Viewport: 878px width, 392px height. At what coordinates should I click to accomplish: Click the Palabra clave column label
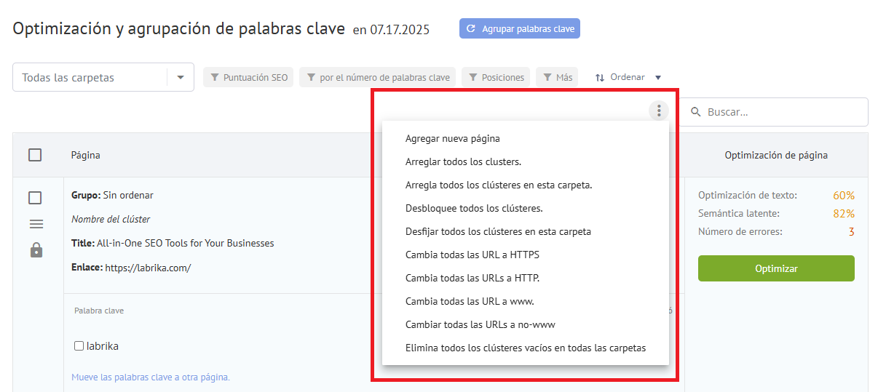pyautogui.click(x=99, y=311)
